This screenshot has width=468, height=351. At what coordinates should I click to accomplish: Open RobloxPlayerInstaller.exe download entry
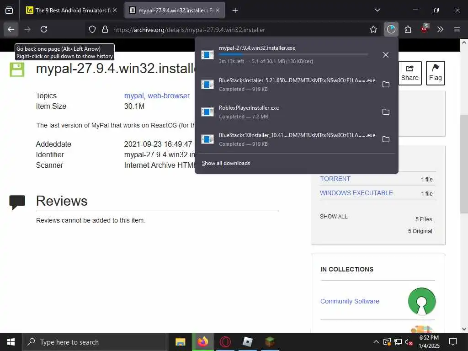coord(287,112)
